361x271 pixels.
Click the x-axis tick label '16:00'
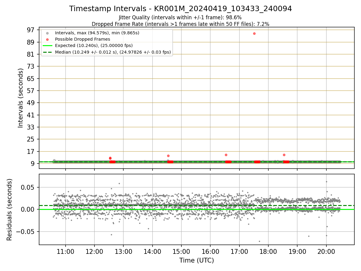pos(210,251)
